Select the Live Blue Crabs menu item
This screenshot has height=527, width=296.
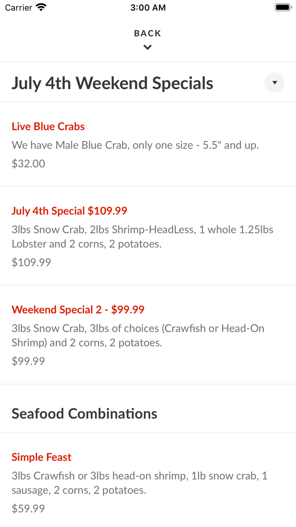pyautogui.click(x=48, y=126)
